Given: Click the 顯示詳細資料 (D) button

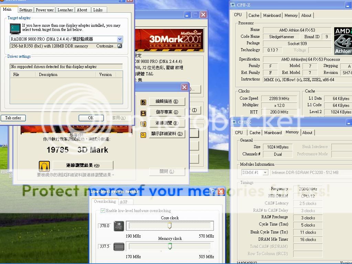Looking at the screenshot, I should [166, 134].
